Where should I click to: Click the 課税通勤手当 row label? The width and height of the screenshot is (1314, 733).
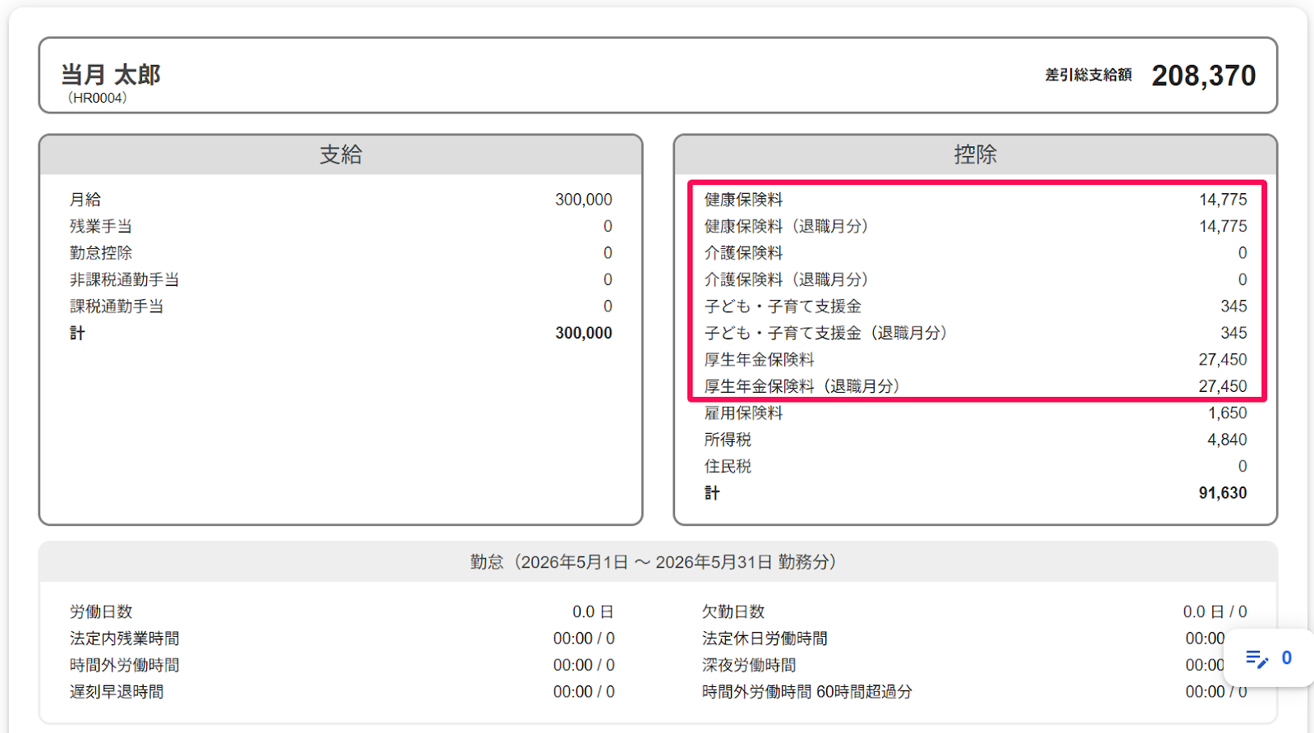(117, 307)
